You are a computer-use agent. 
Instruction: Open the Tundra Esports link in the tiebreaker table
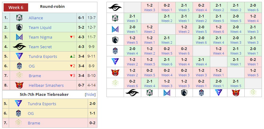tap(42, 104)
